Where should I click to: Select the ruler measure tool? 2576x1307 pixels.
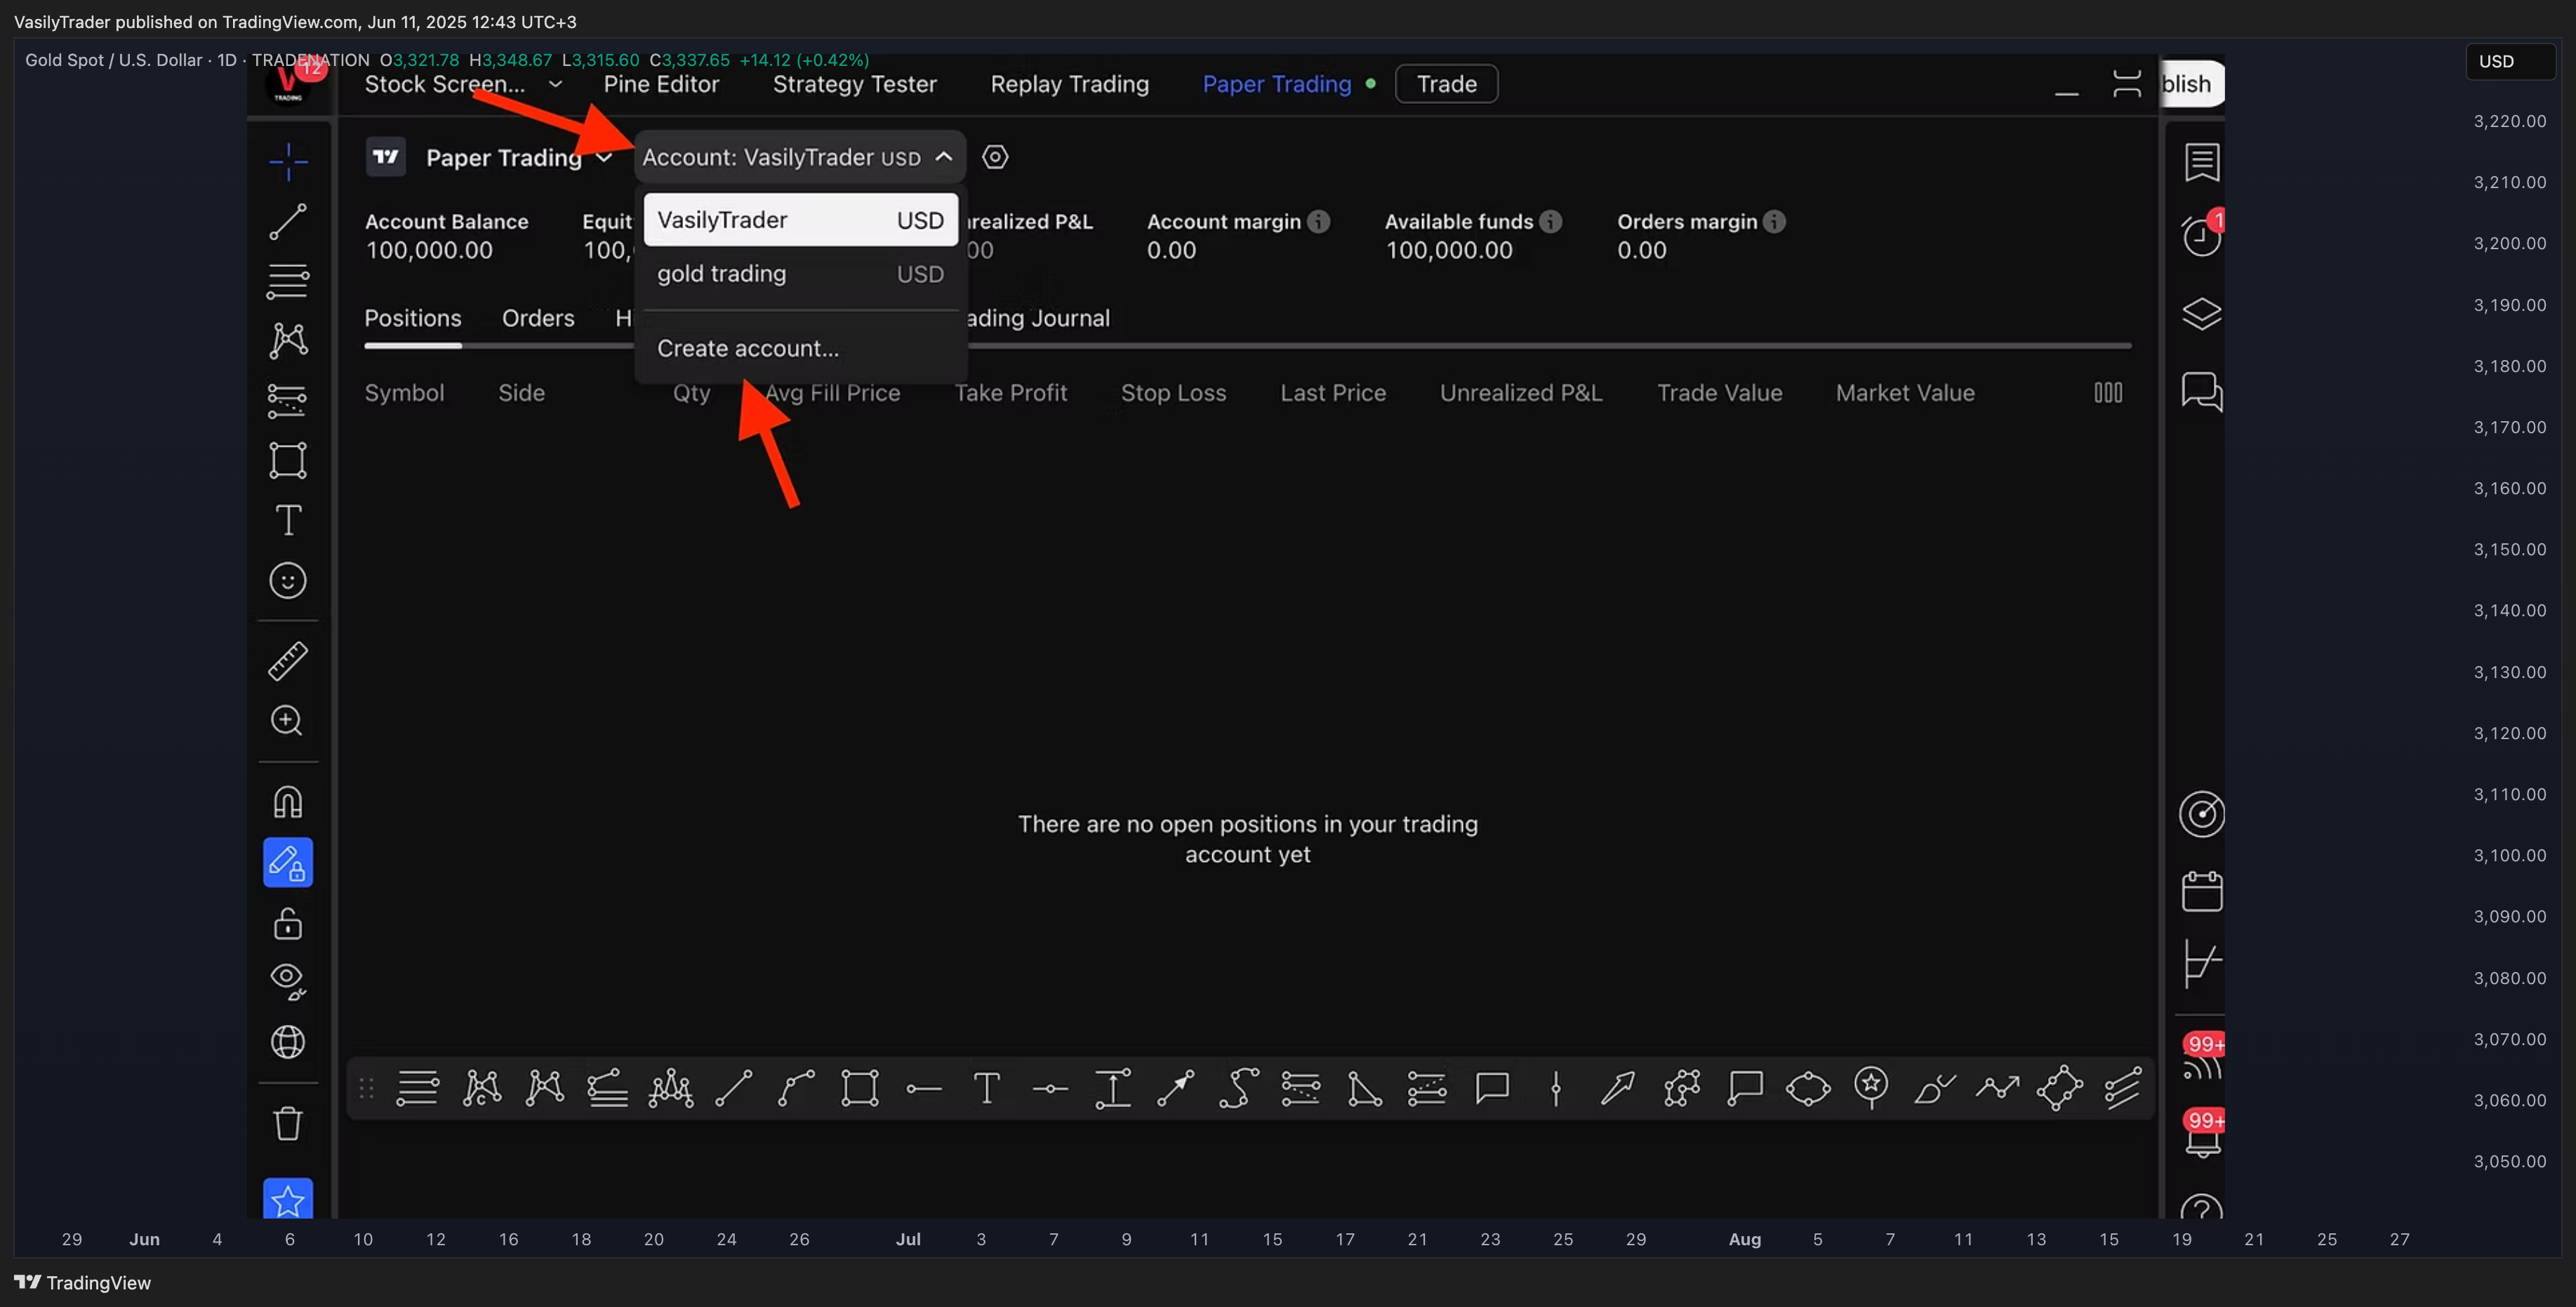pos(288,661)
